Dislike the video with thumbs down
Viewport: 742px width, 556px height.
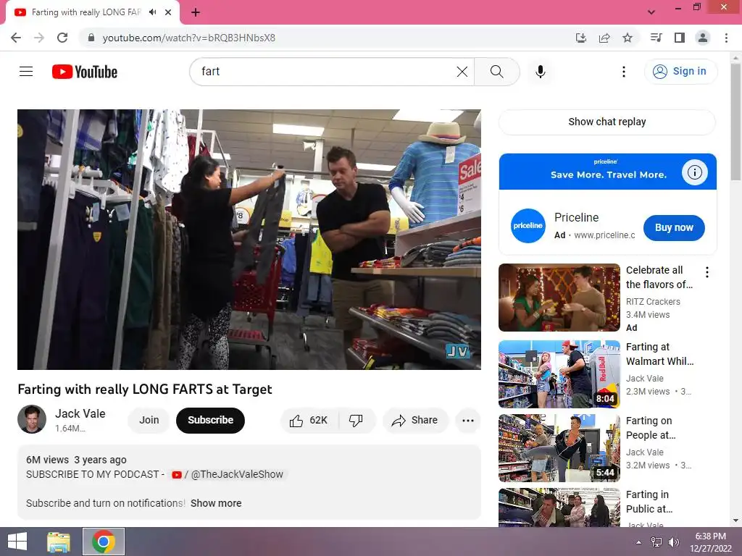click(x=356, y=421)
